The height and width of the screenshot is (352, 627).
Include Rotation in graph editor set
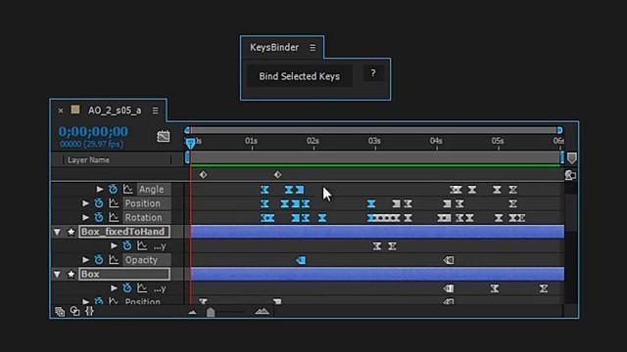114,217
